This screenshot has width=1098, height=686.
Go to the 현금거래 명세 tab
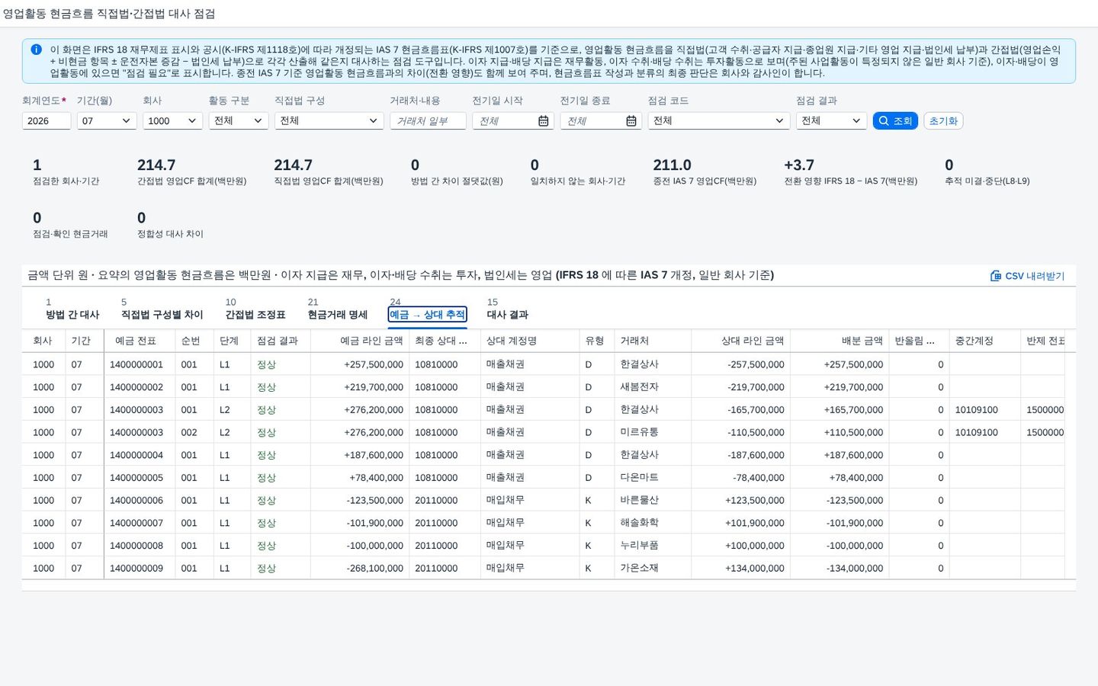338,309
